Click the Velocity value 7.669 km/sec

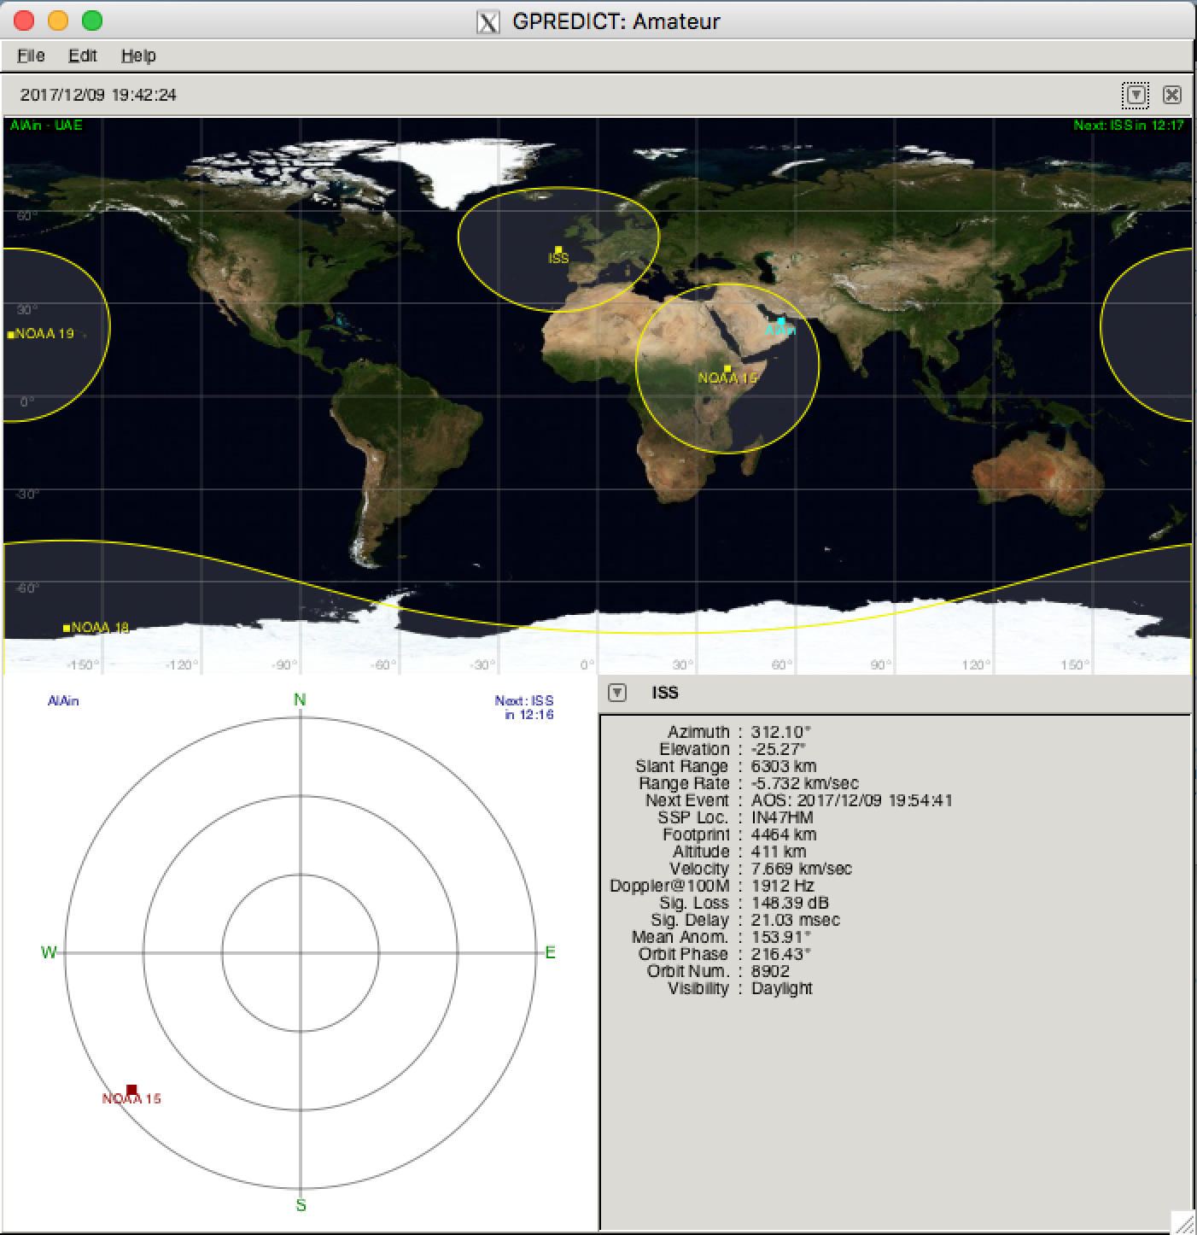click(802, 869)
